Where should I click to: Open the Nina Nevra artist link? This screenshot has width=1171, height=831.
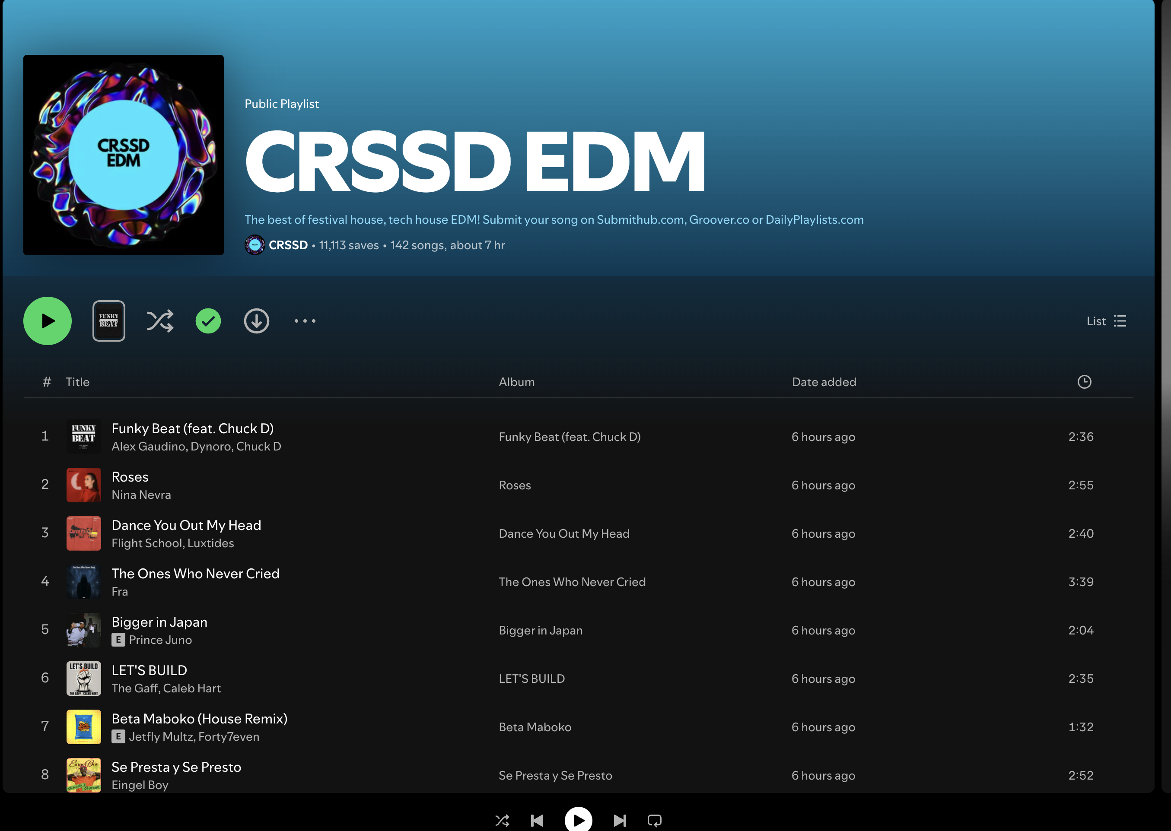[141, 495]
